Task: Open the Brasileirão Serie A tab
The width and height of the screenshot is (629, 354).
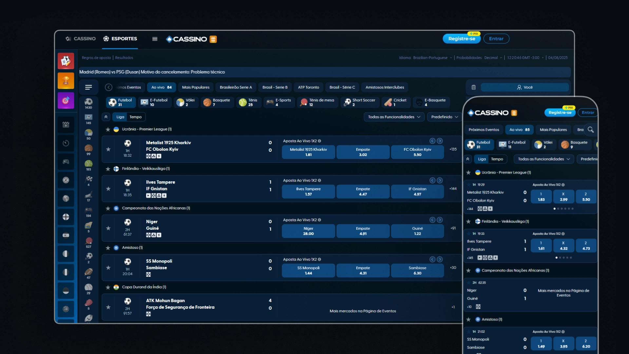Action: pyautogui.click(x=236, y=88)
